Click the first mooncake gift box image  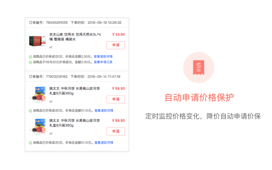[37, 94]
